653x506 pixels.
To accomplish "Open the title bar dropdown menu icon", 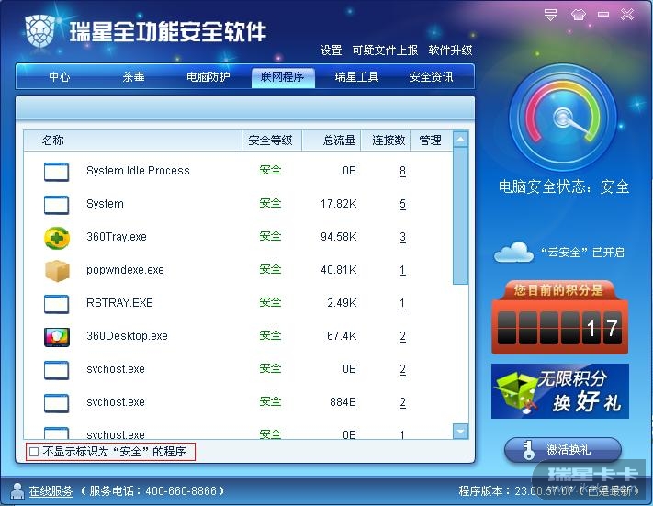I will (x=550, y=15).
